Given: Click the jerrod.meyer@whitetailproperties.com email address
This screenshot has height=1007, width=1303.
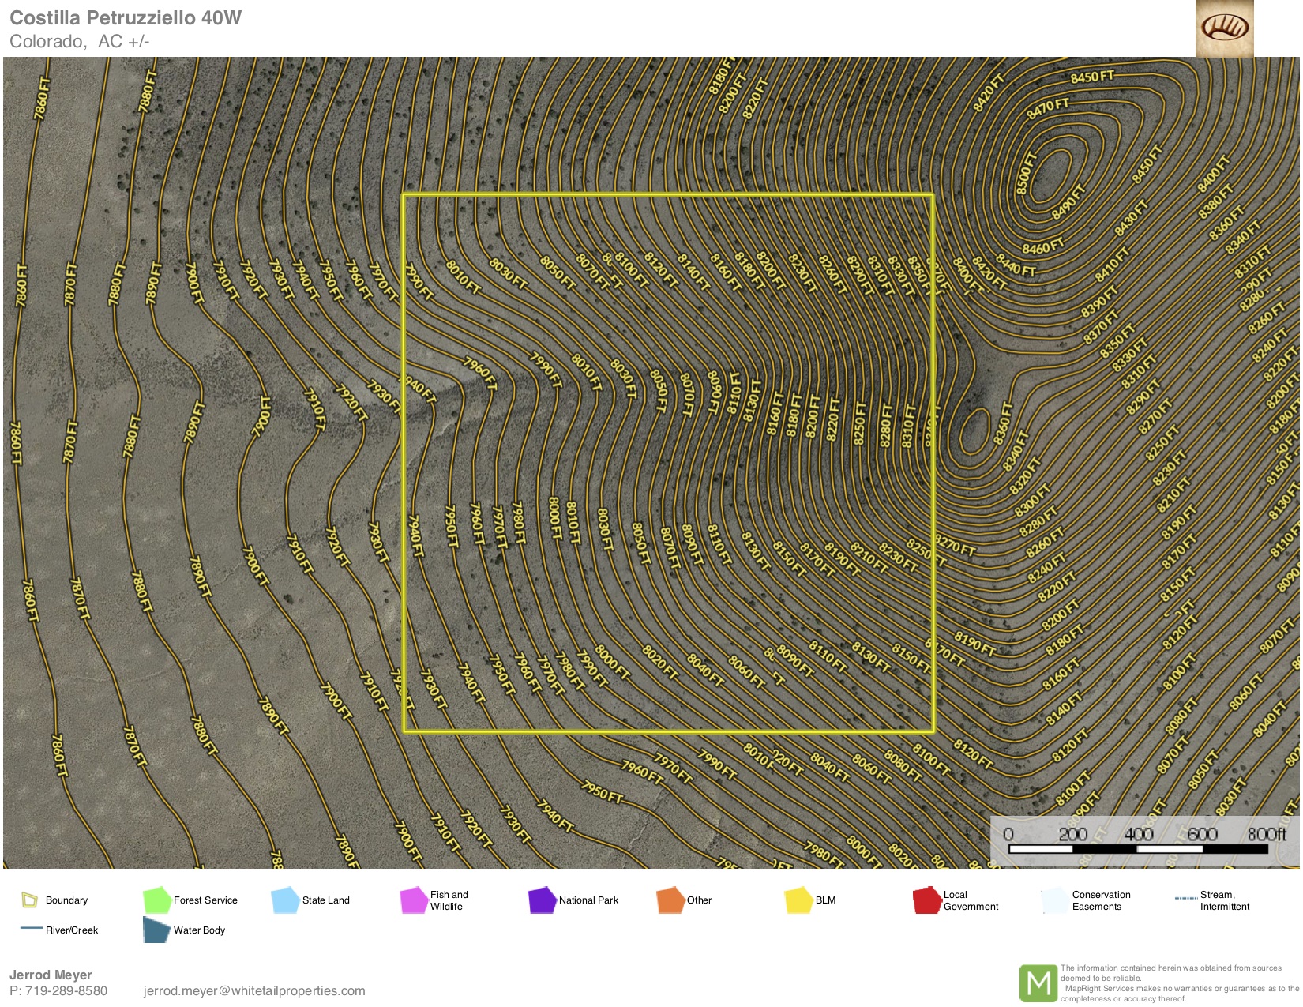Looking at the screenshot, I should pyautogui.click(x=254, y=990).
